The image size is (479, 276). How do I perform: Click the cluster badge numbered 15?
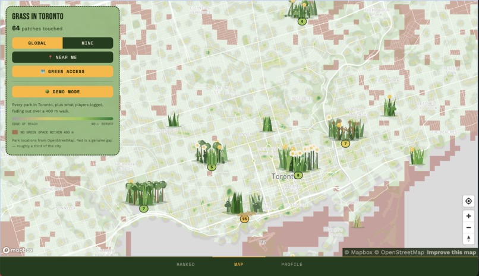point(244,218)
